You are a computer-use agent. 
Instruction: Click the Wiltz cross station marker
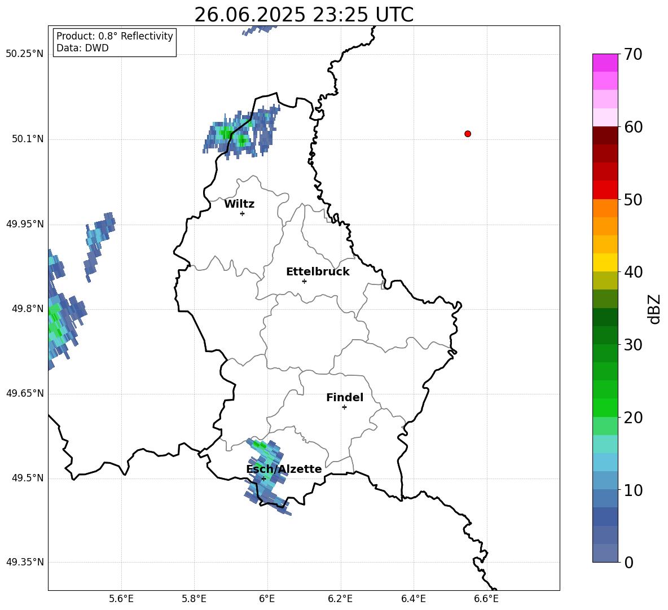[x=243, y=213]
